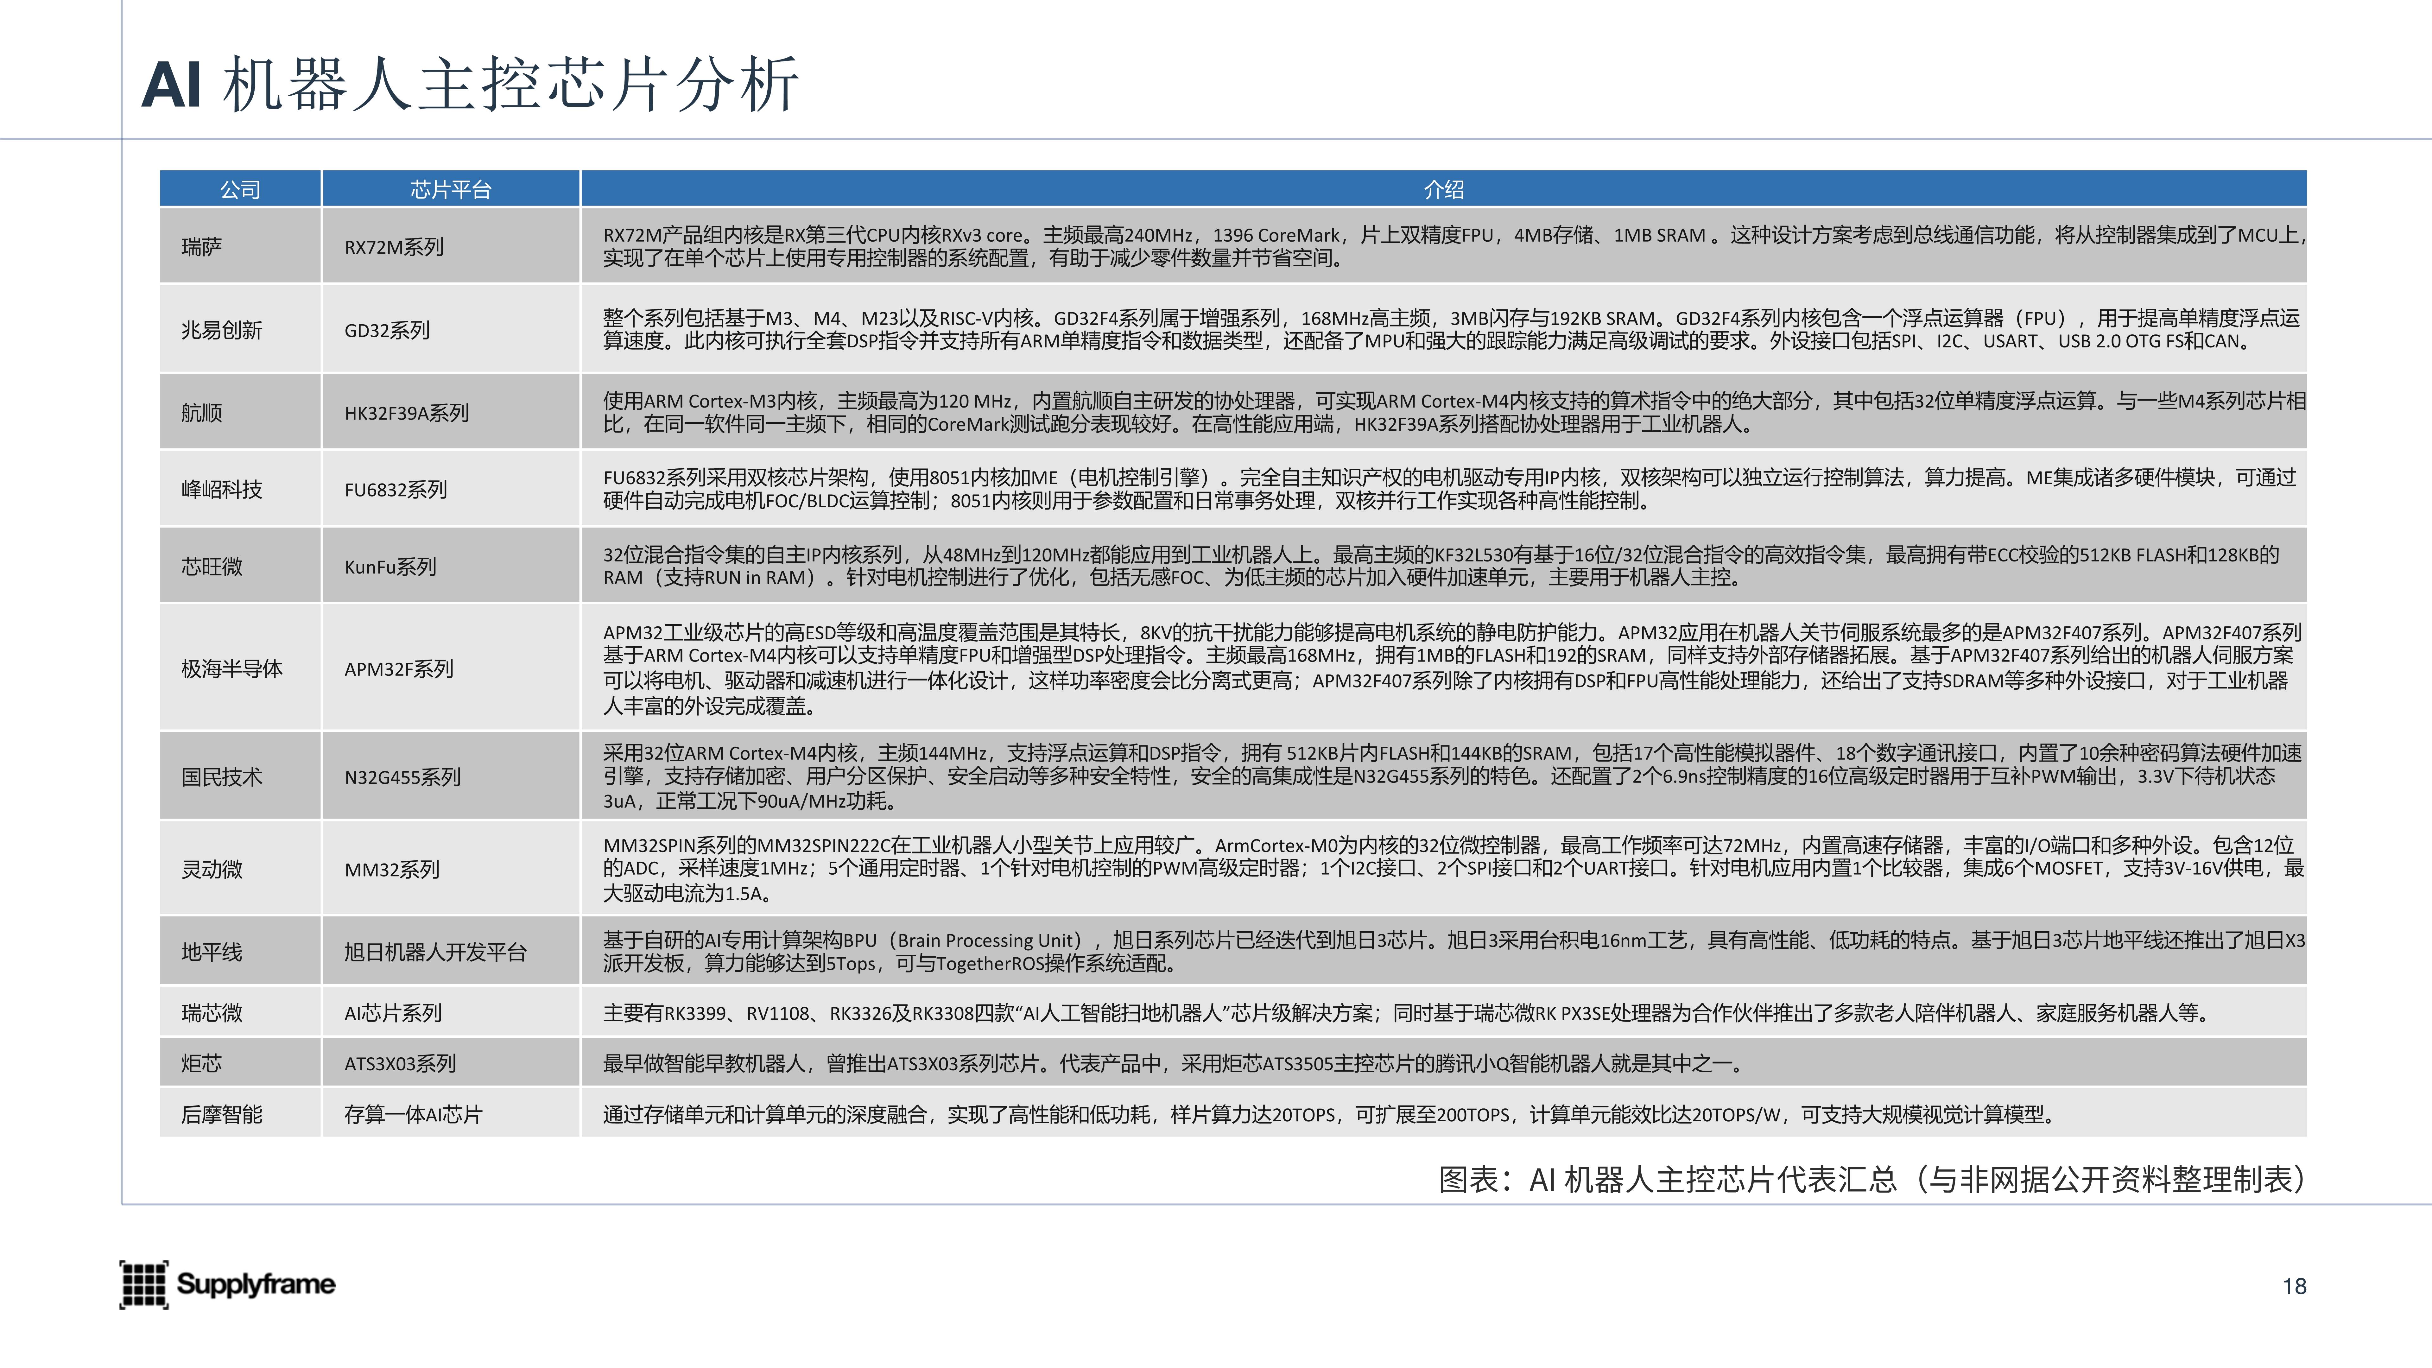Screen dimensions: 2432x1368
Task: Click the '介绍' column header
Action: (x=1444, y=189)
